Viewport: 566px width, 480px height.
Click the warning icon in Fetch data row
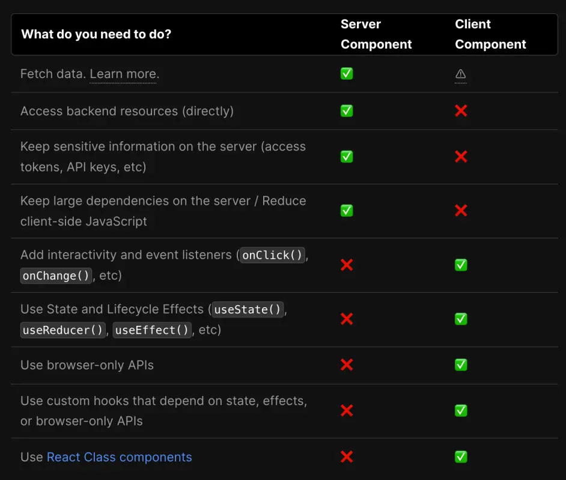pos(461,74)
